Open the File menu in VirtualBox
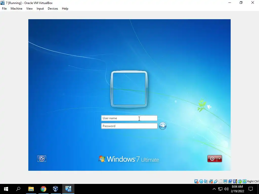 4,9
